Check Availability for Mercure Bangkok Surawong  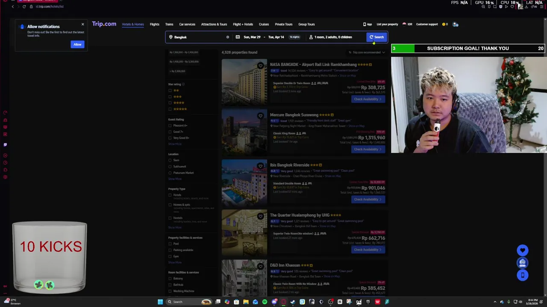(368, 149)
